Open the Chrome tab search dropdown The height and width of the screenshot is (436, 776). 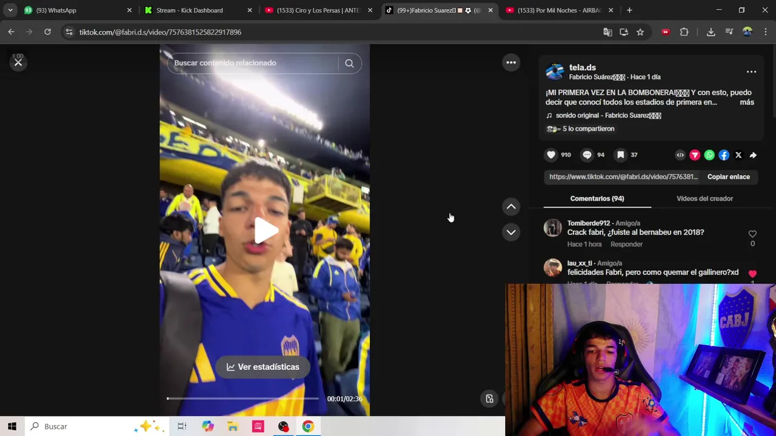coord(10,10)
